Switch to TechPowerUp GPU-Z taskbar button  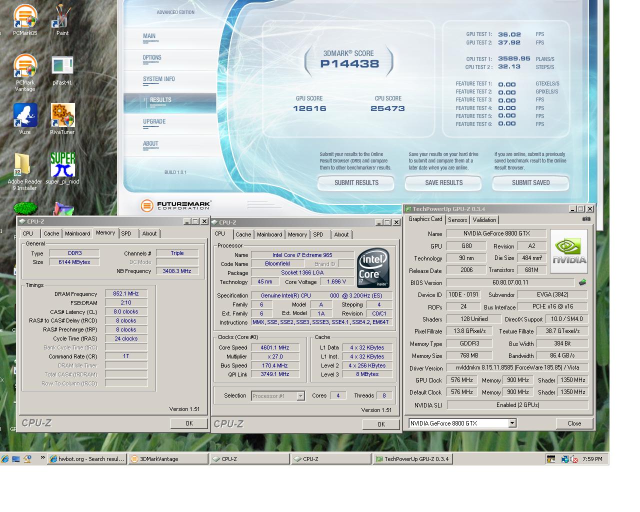point(413,459)
